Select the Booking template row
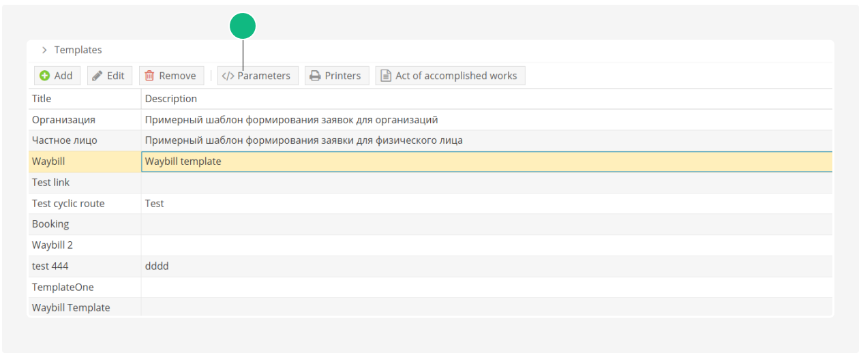The width and height of the screenshot is (861, 355). pyautogui.click(x=50, y=224)
